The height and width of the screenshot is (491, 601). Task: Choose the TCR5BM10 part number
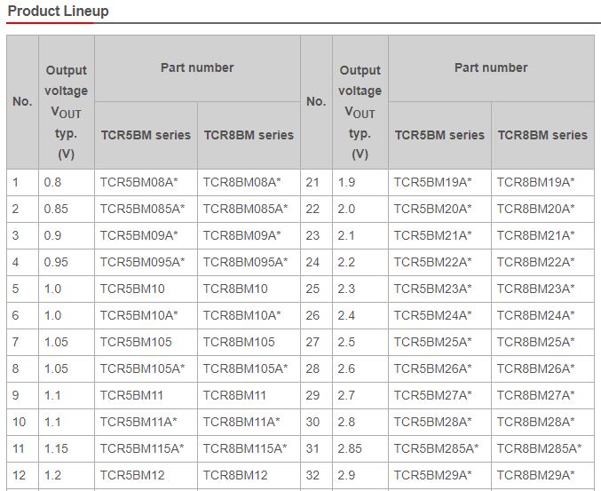pos(132,289)
